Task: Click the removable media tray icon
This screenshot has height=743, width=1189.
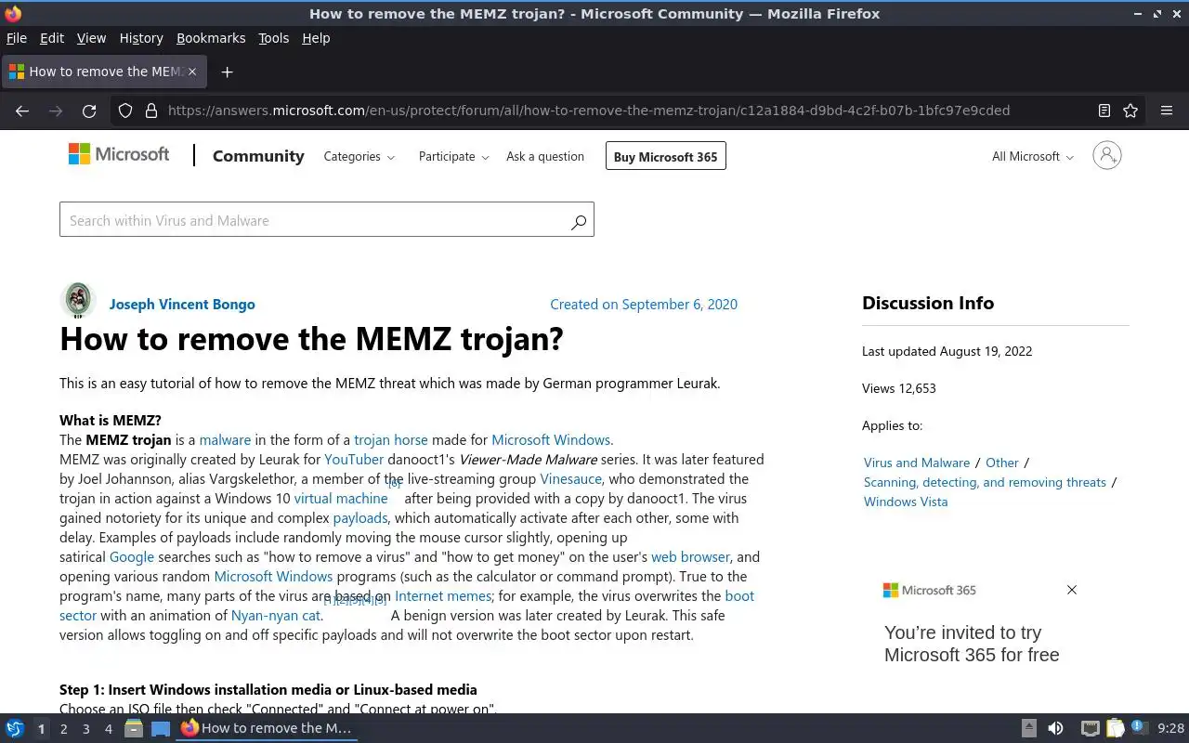Action: pyautogui.click(x=1029, y=729)
